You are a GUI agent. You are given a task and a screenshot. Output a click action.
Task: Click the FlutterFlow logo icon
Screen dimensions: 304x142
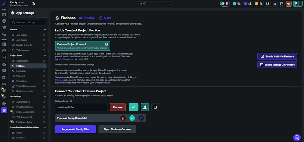point(4,4)
